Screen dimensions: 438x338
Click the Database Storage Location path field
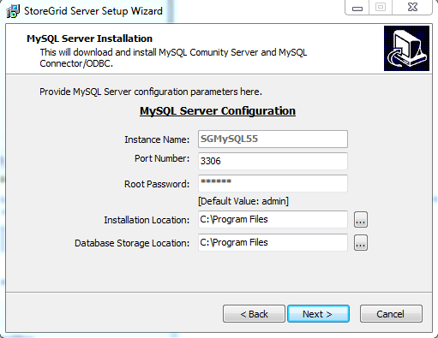point(273,242)
